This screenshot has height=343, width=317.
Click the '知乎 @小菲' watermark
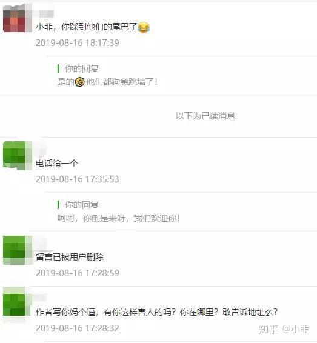(284, 329)
